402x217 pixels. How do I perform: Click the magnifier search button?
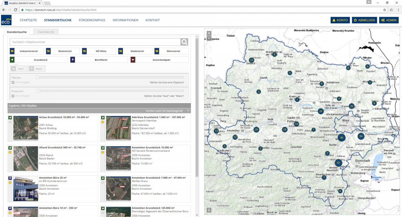[184, 42]
